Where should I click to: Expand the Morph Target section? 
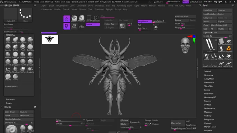click(210, 127)
